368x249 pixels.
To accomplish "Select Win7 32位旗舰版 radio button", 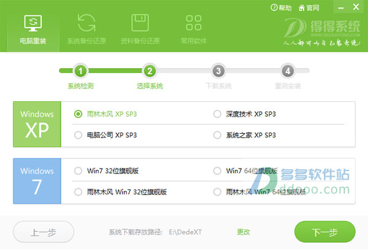I will [x=78, y=171].
